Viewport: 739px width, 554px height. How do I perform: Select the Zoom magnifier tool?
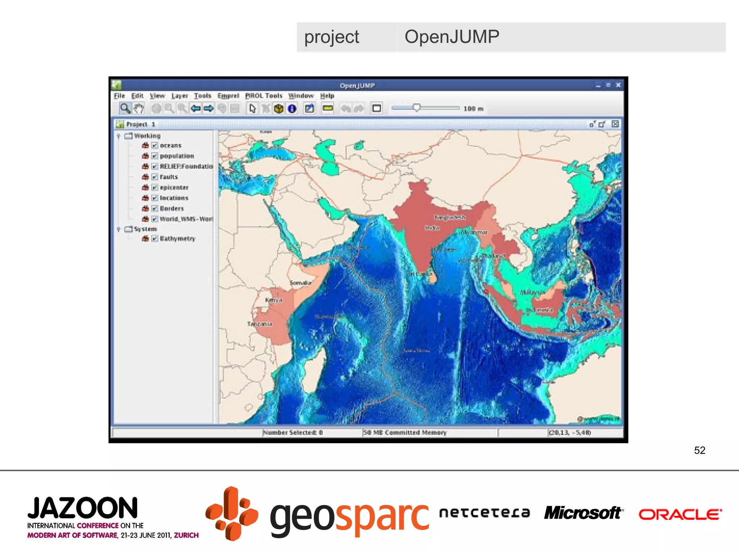(125, 108)
